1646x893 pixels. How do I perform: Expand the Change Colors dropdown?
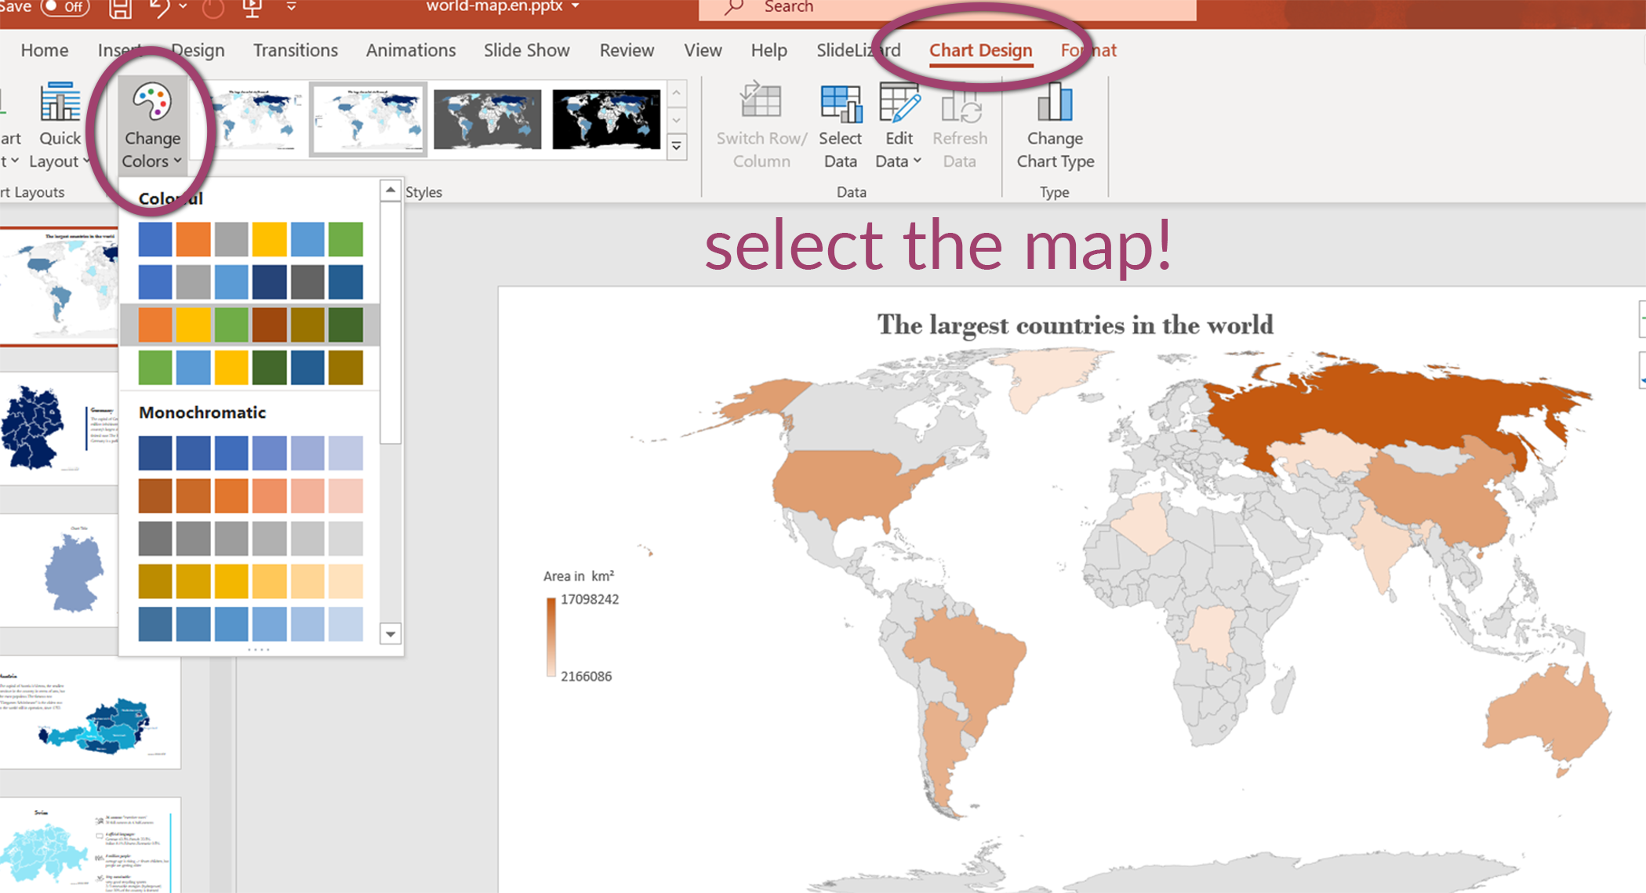point(151,126)
